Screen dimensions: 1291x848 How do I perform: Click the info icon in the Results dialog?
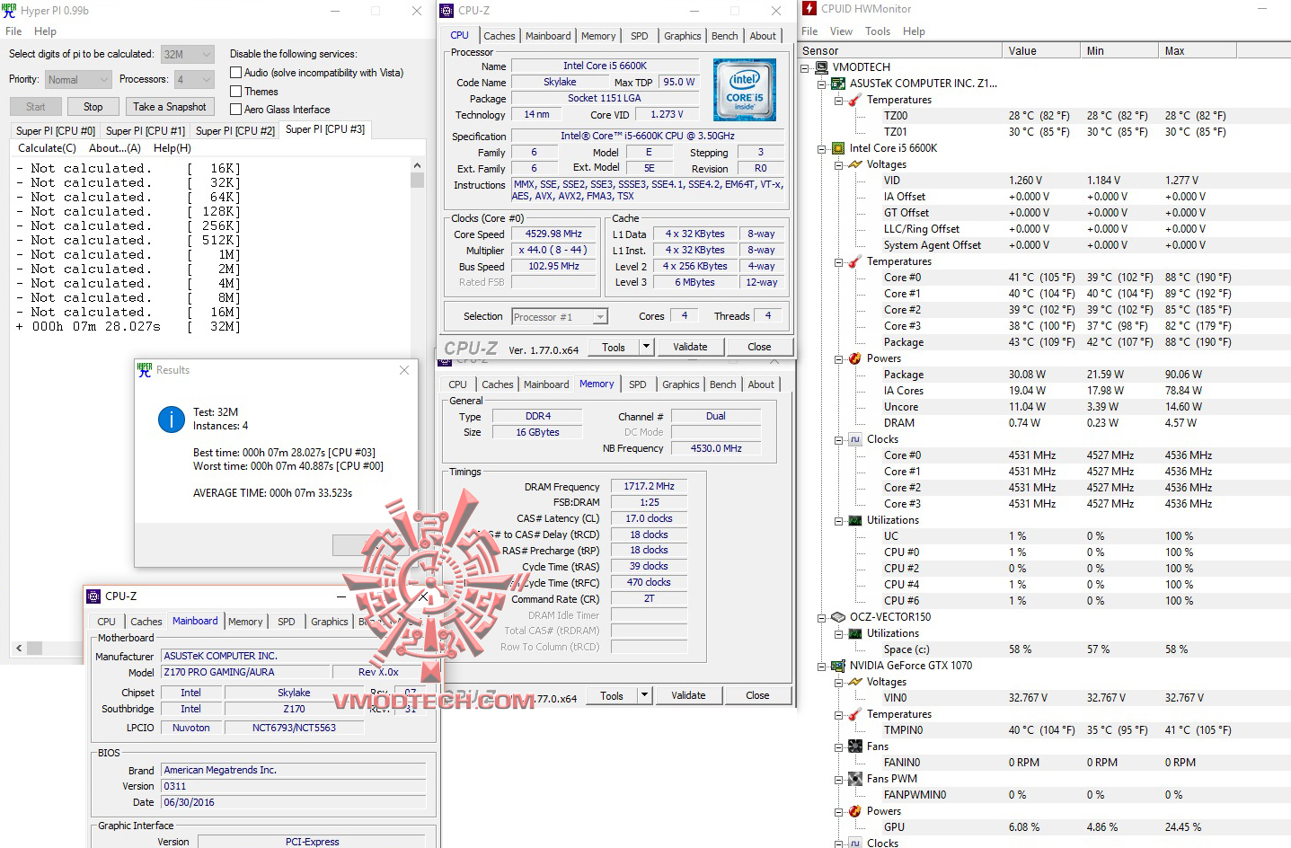coord(171,419)
